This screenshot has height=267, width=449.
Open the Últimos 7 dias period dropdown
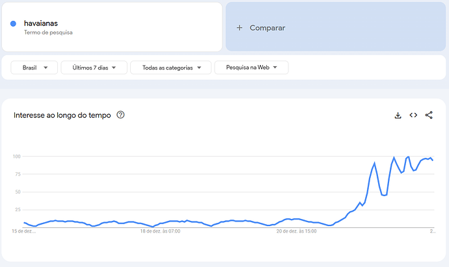click(94, 68)
